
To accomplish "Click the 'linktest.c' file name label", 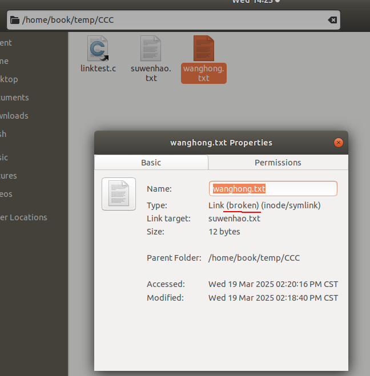I will tap(98, 68).
